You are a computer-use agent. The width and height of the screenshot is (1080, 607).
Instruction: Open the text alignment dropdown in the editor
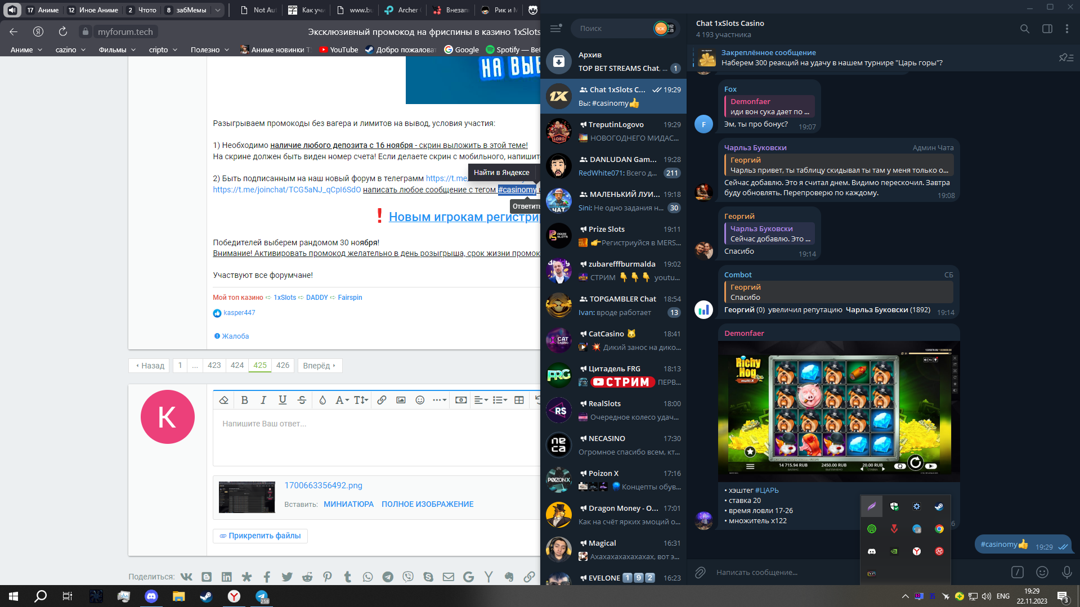click(481, 400)
